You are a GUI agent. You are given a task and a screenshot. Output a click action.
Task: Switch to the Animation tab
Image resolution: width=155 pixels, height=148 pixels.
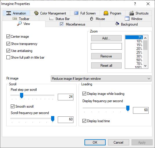pos(17,13)
